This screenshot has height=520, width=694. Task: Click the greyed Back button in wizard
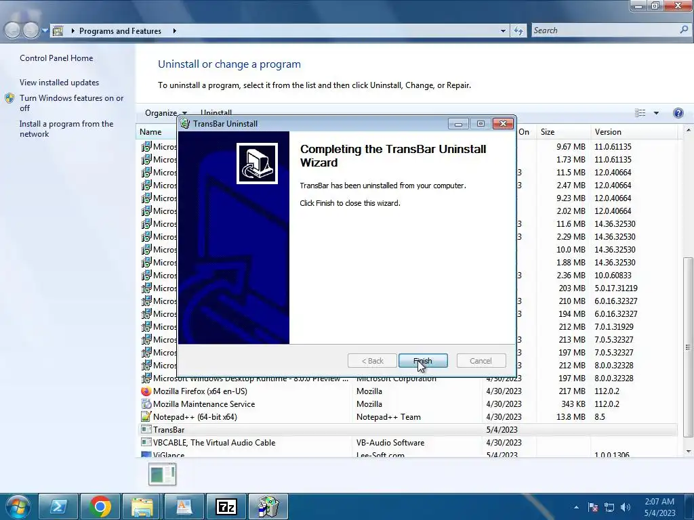point(372,361)
